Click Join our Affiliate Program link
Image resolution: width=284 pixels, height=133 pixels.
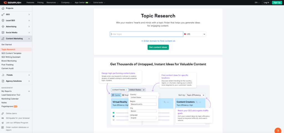click(17, 123)
